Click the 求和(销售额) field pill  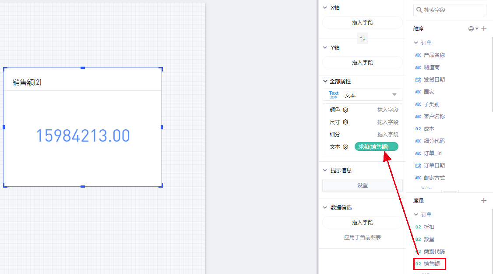376,147
